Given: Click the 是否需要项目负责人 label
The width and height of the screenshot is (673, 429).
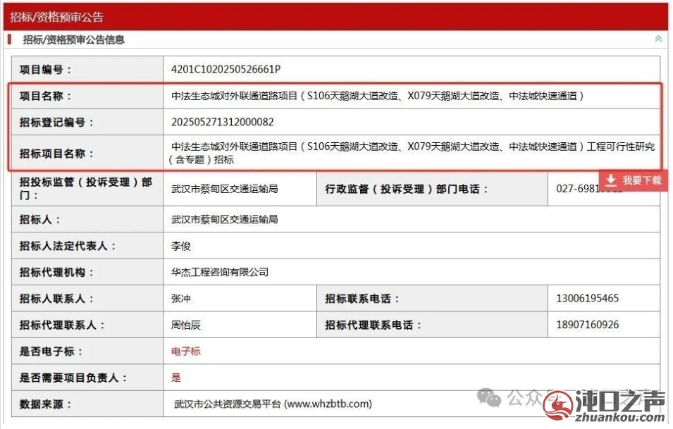Looking at the screenshot, I should [73, 378].
